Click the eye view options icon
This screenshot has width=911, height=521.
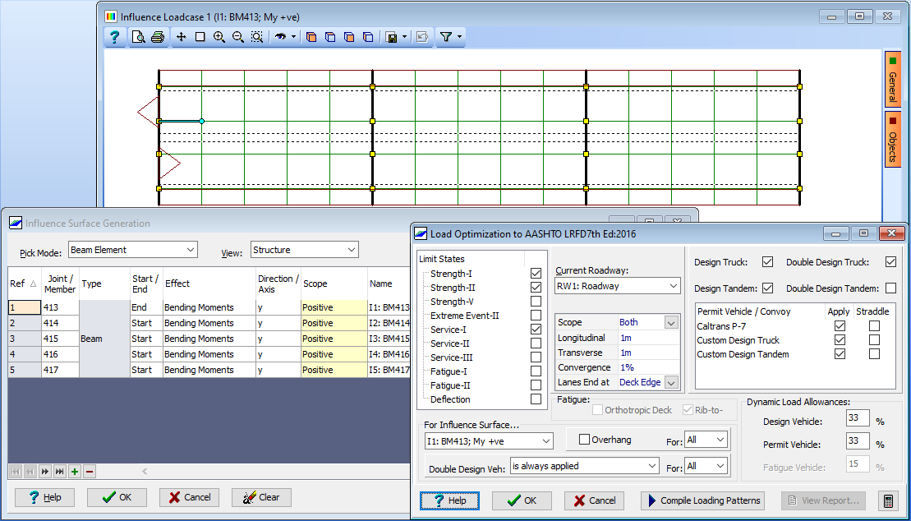pyautogui.click(x=281, y=37)
